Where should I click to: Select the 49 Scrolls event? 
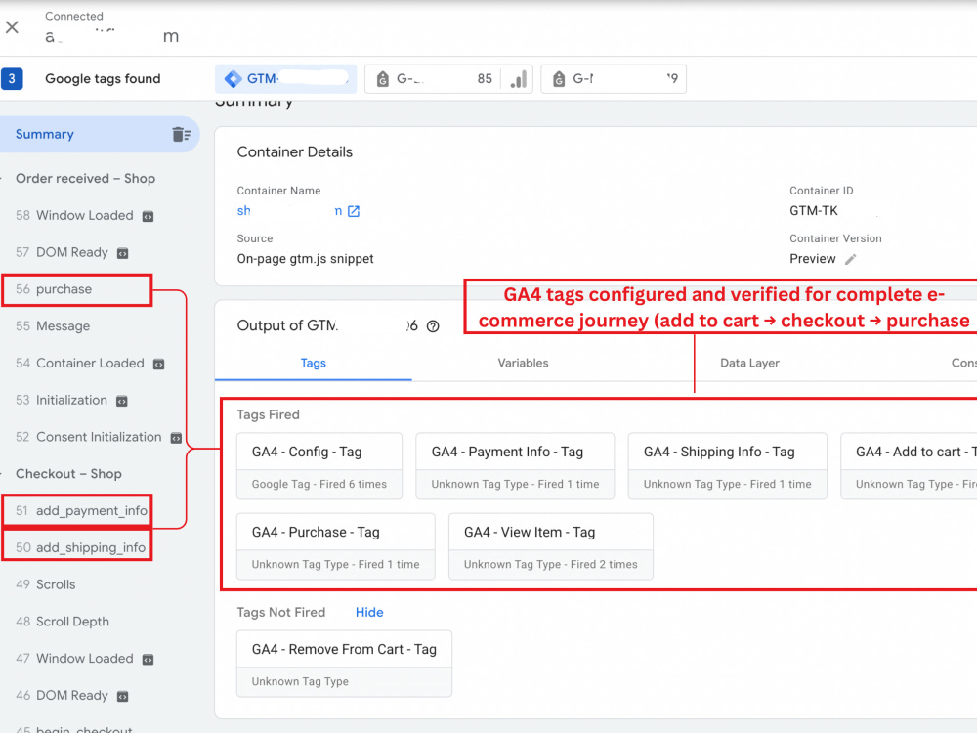coord(46,584)
